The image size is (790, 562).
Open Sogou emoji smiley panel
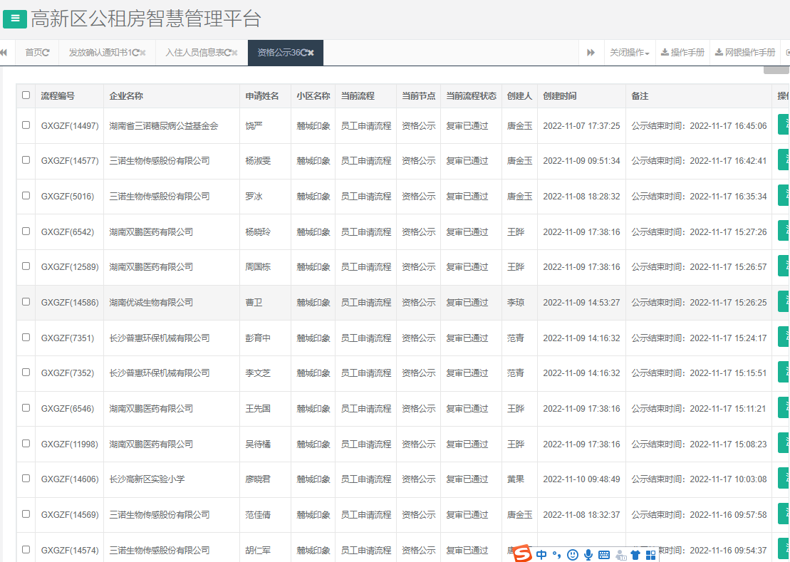(x=572, y=554)
